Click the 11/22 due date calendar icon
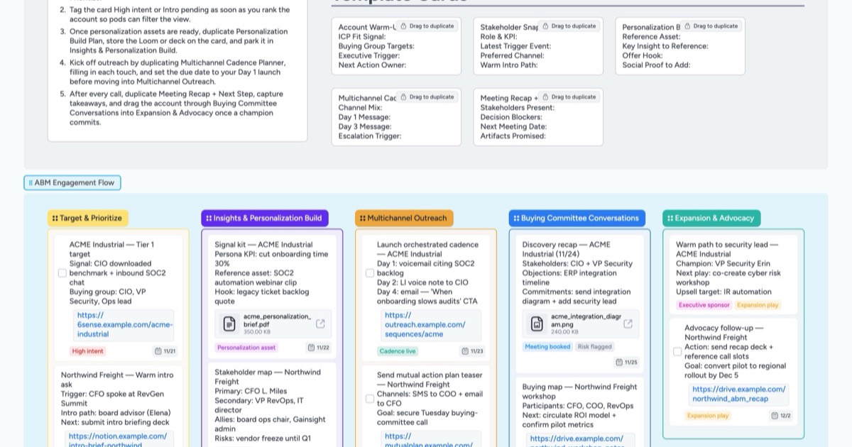 312,348
